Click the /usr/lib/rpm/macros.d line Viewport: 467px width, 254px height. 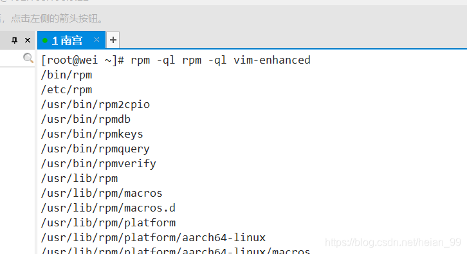[x=108, y=208]
